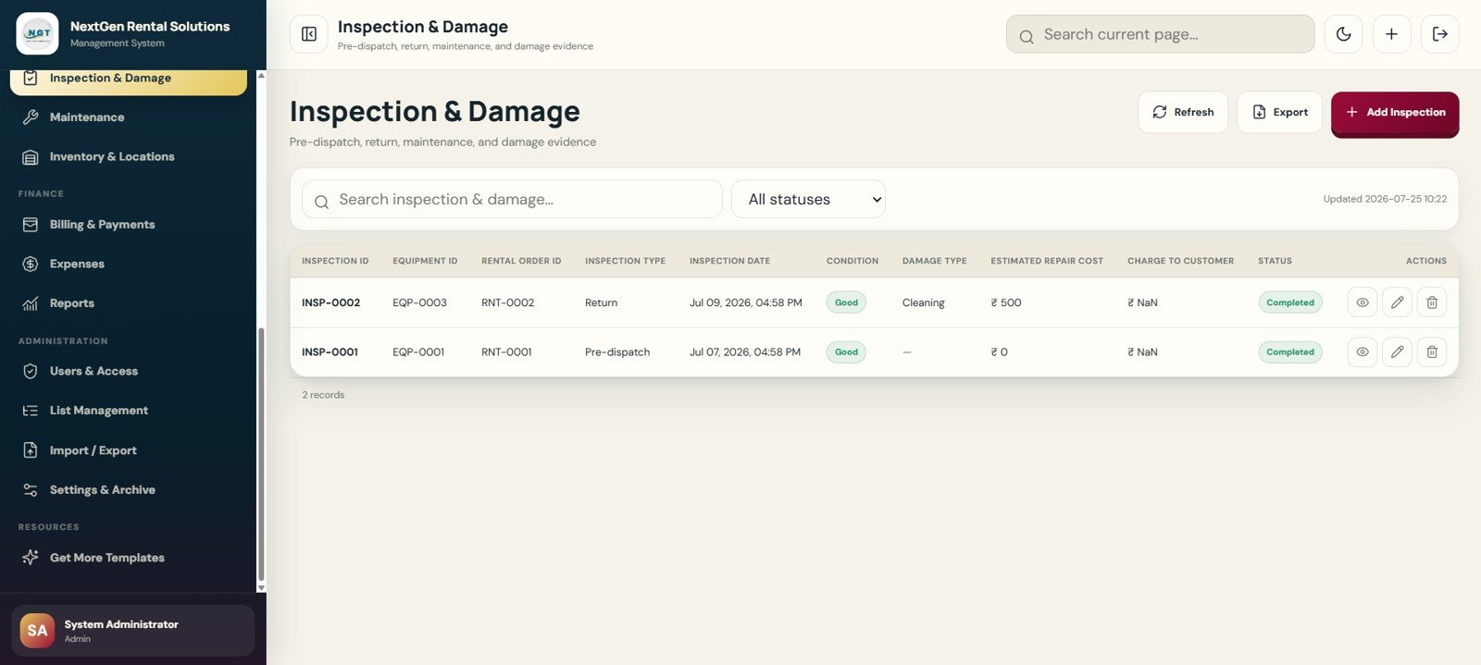Click the Expenses dollar-coin icon

[x=31, y=265]
